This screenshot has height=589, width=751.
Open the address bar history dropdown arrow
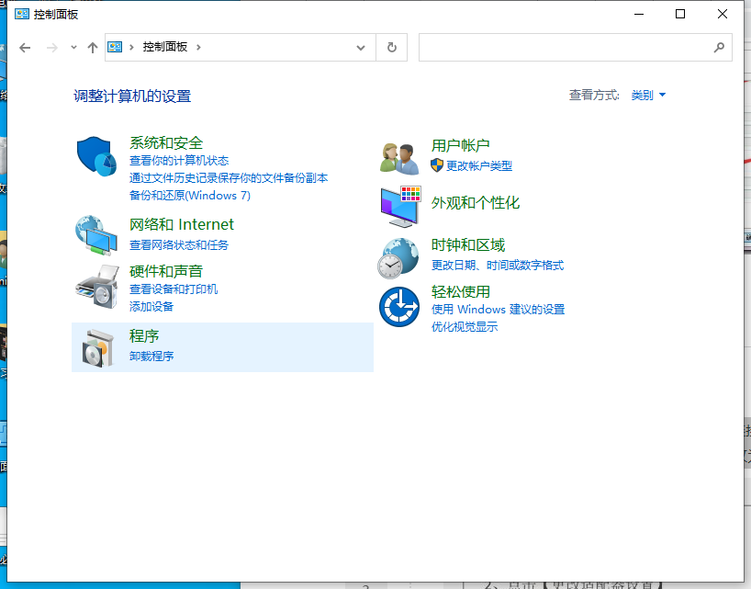pyautogui.click(x=360, y=48)
